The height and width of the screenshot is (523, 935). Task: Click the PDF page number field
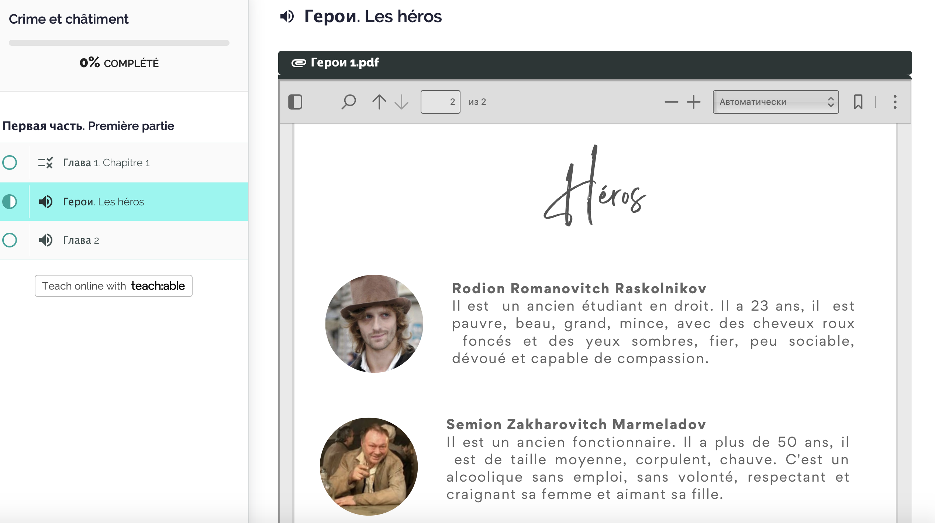pos(440,102)
